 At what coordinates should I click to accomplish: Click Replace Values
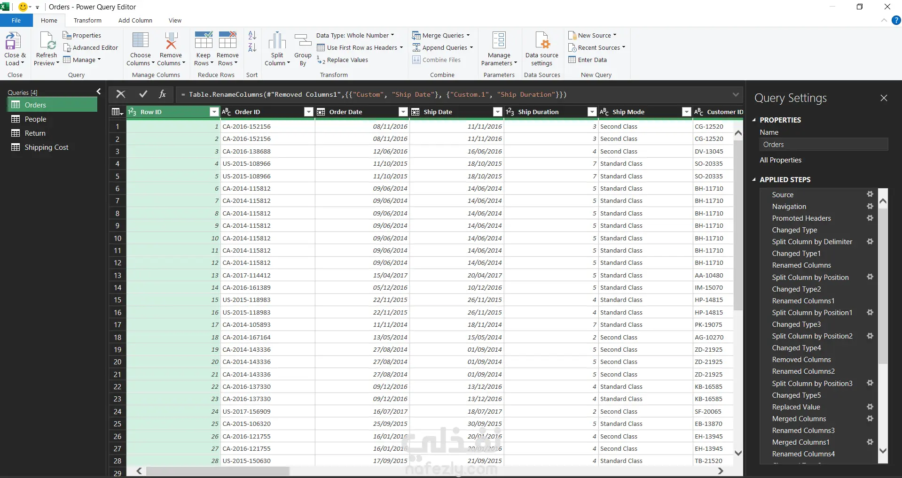[343, 60]
